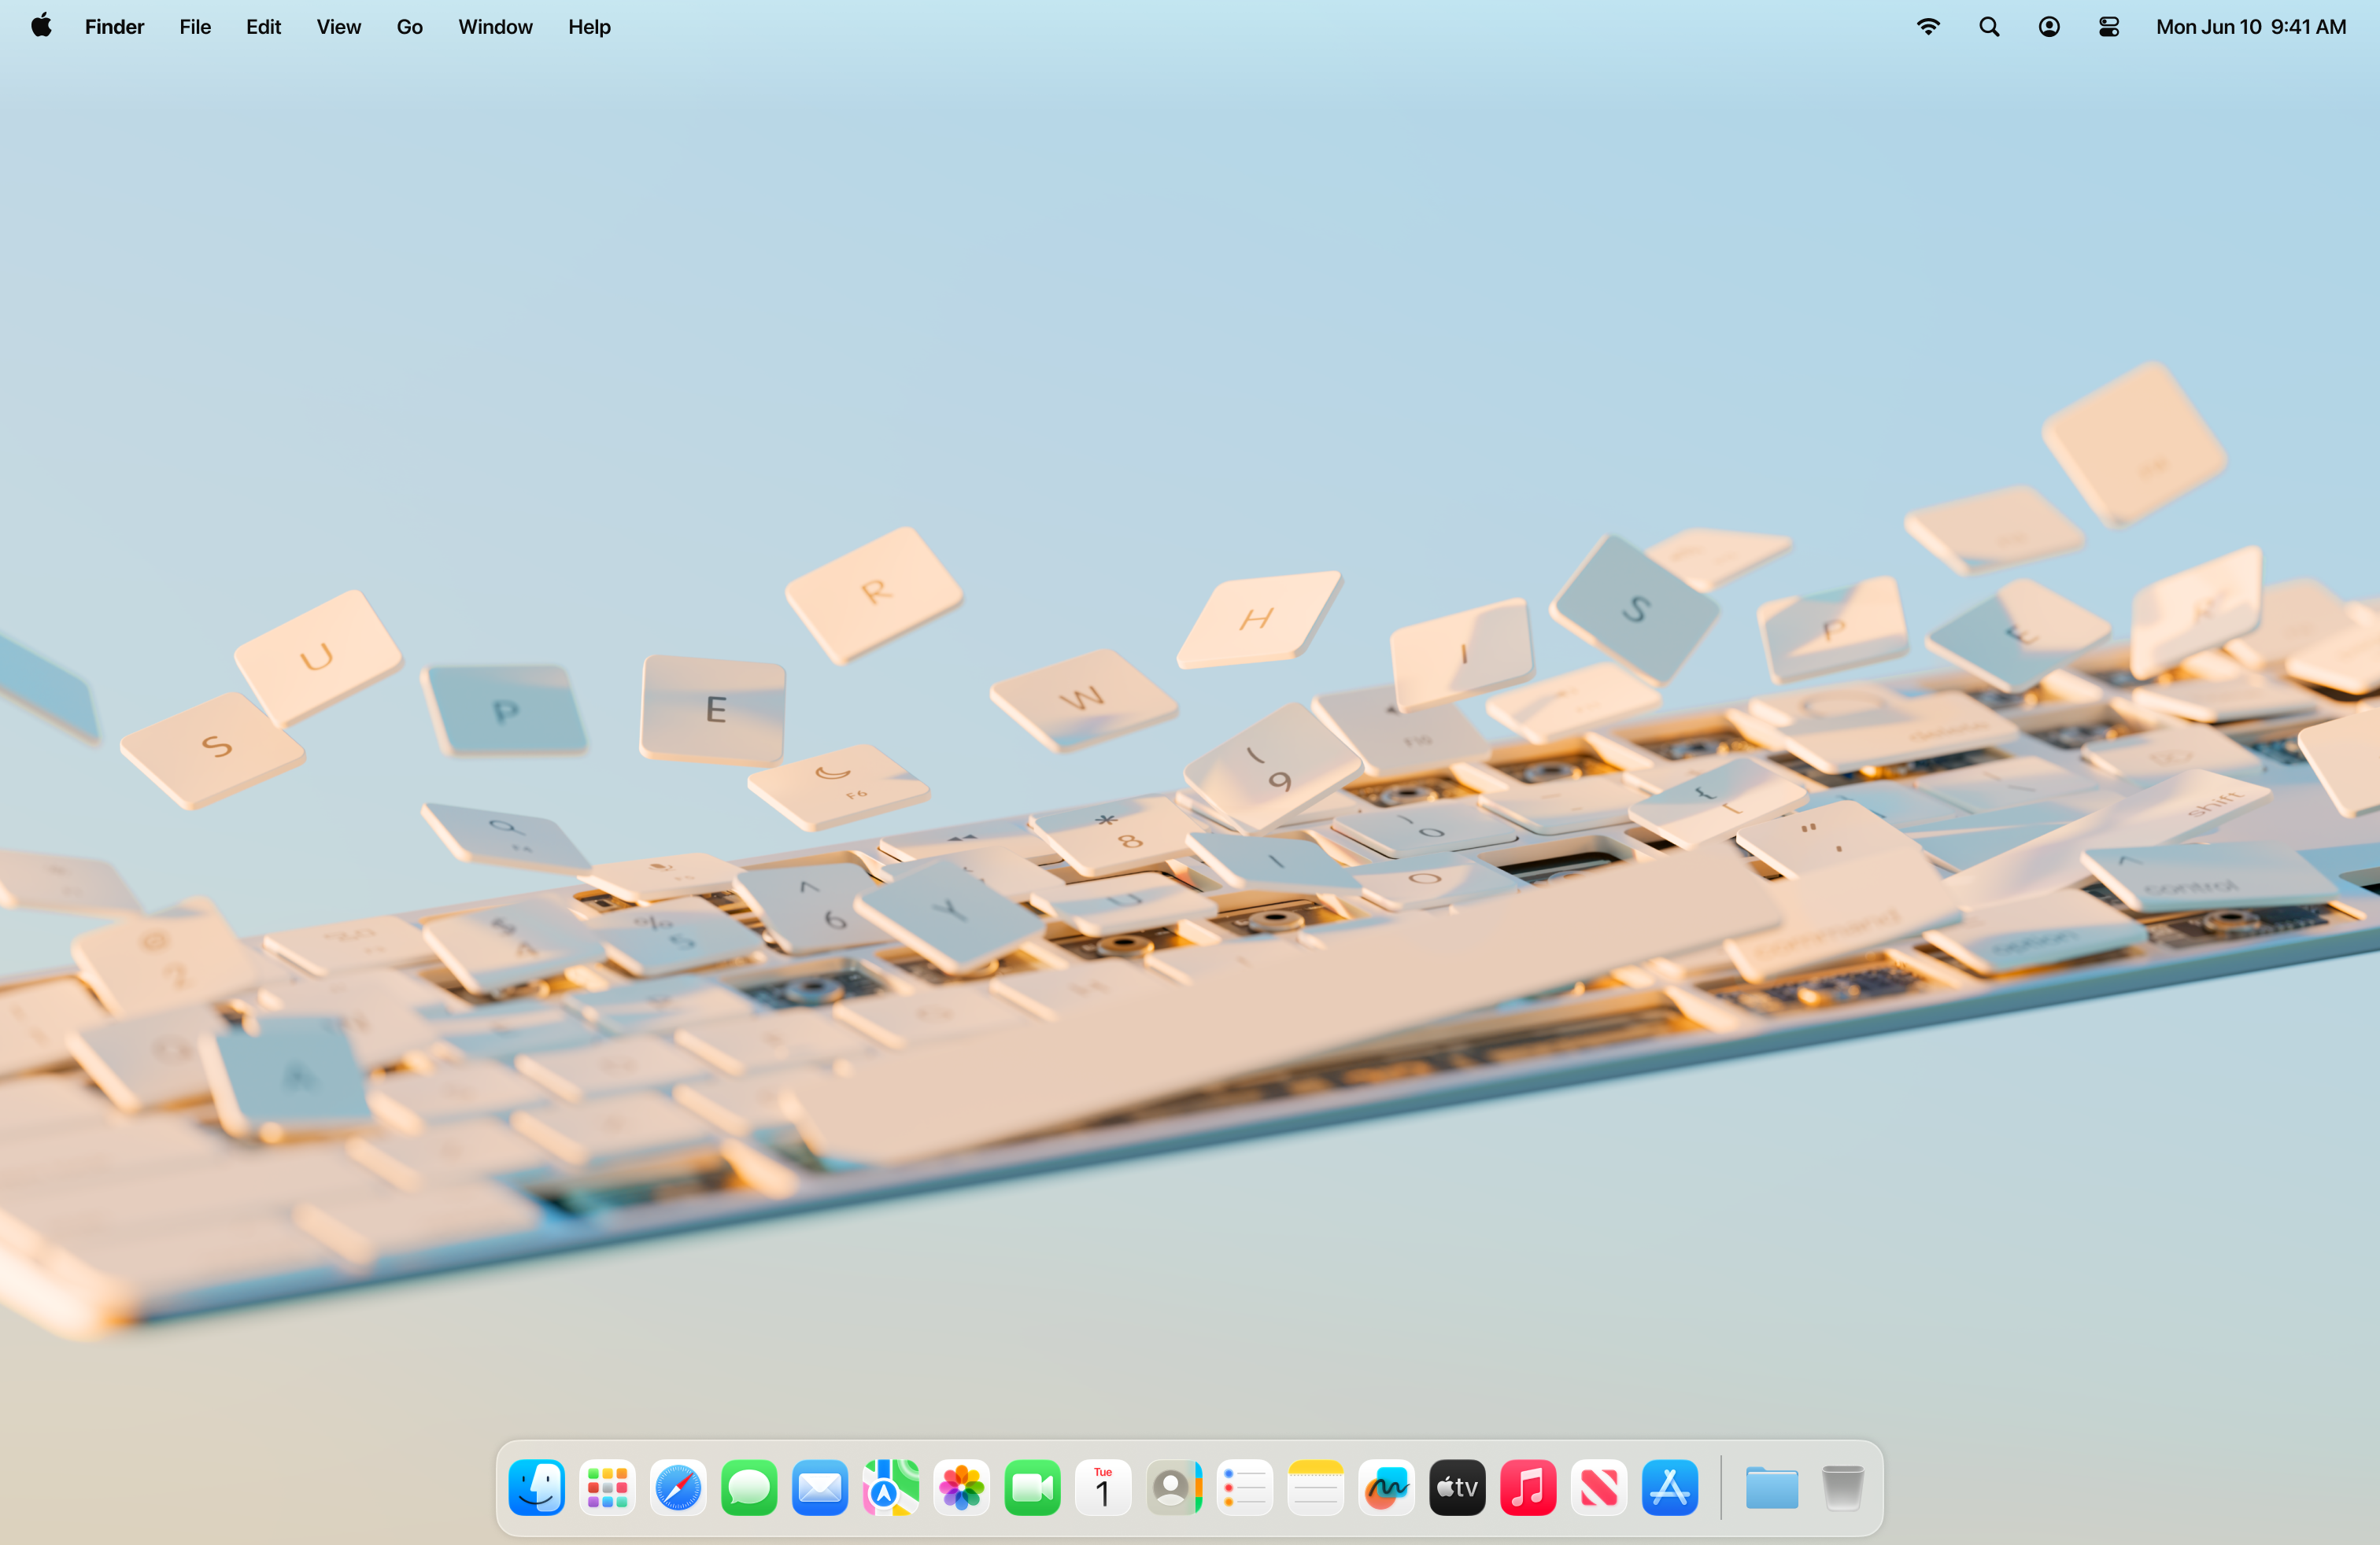Click the date and time clock

(x=2250, y=27)
